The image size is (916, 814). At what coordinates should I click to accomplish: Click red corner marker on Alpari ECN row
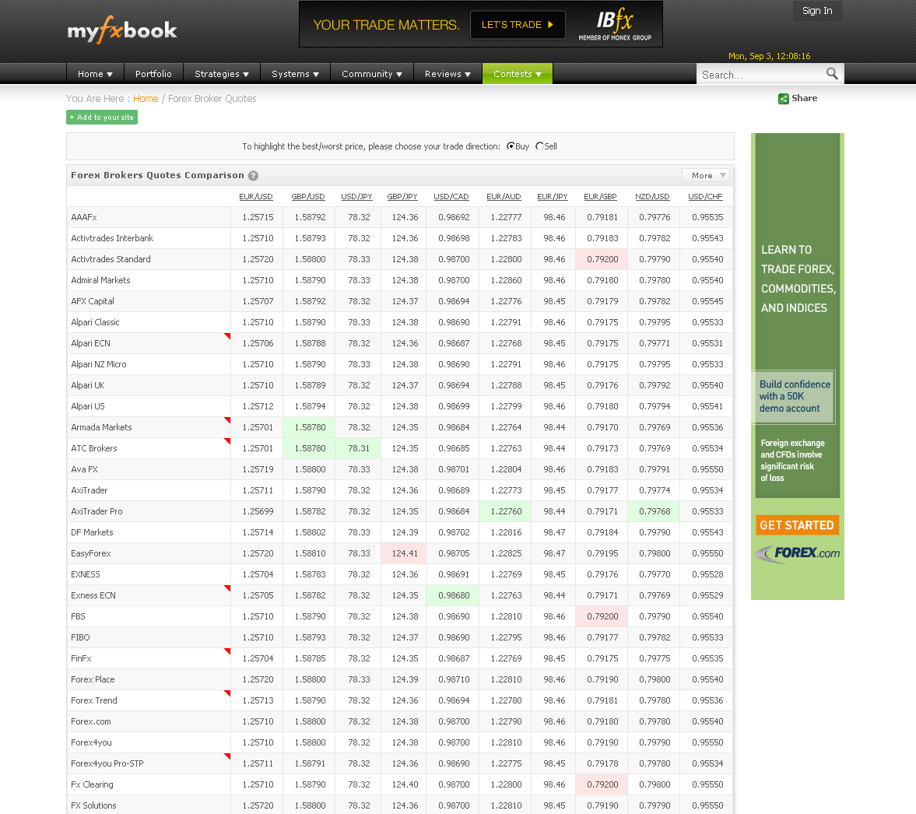point(227,336)
